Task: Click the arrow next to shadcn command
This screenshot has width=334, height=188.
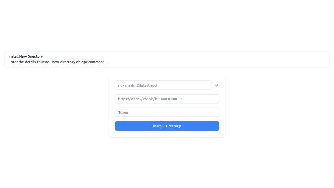Action: [x=217, y=85]
